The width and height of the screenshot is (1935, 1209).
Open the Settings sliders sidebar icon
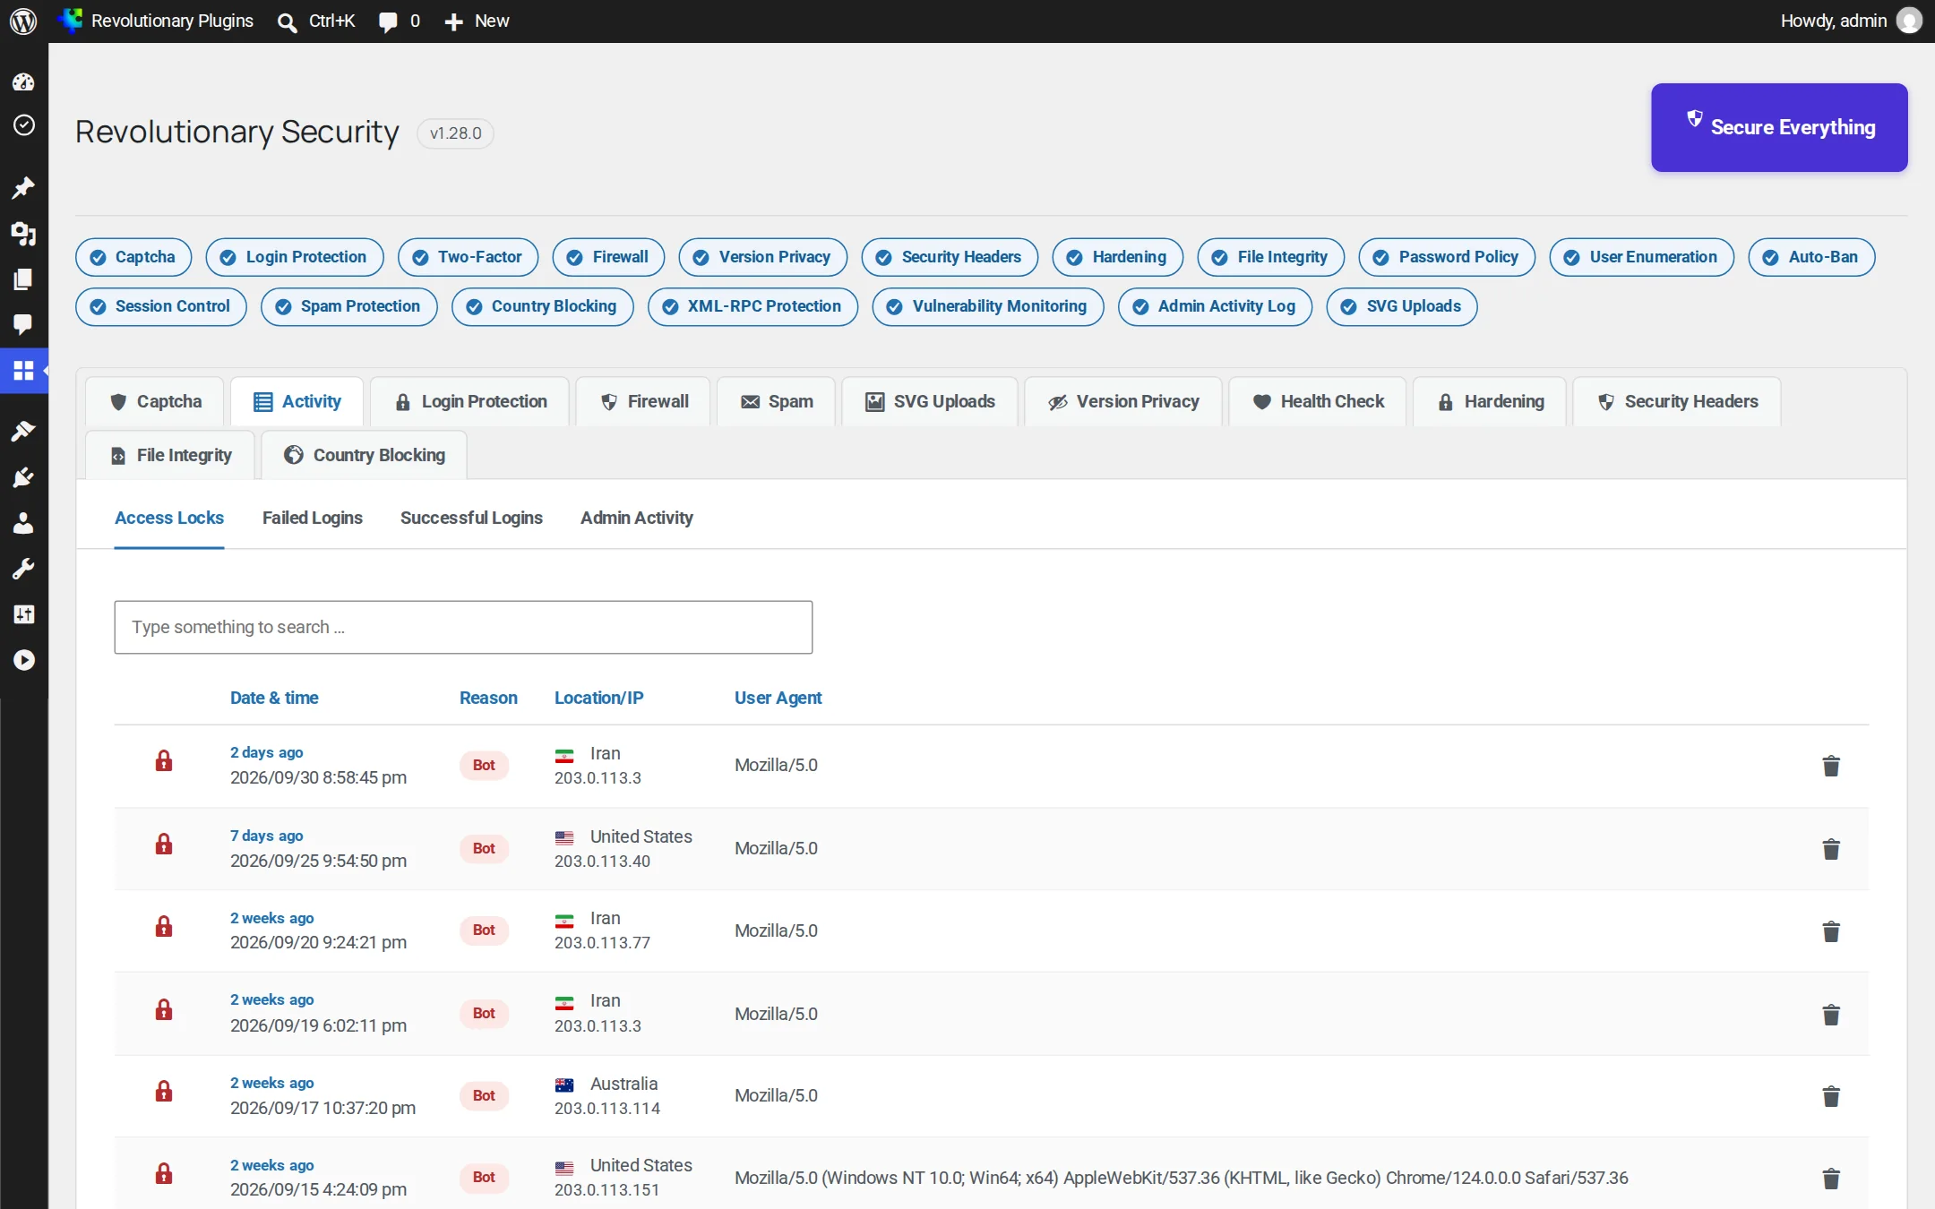pos(23,614)
